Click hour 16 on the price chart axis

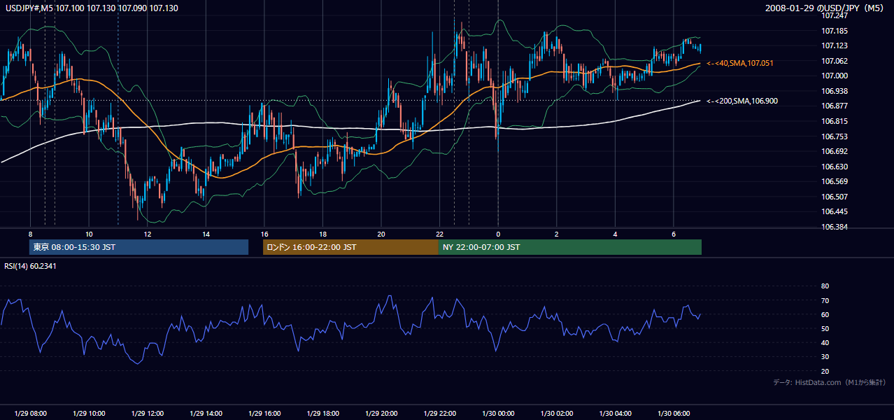[264, 234]
